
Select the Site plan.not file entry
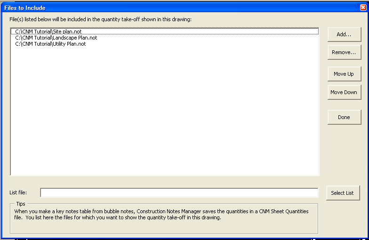(48, 32)
